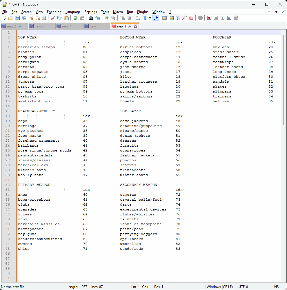The width and height of the screenshot is (287, 290).
Task: Toggle the indent guide button
Action: coord(156,18)
